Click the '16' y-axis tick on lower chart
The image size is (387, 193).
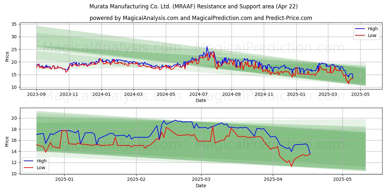pyautogui.click(x=14, y=140)
